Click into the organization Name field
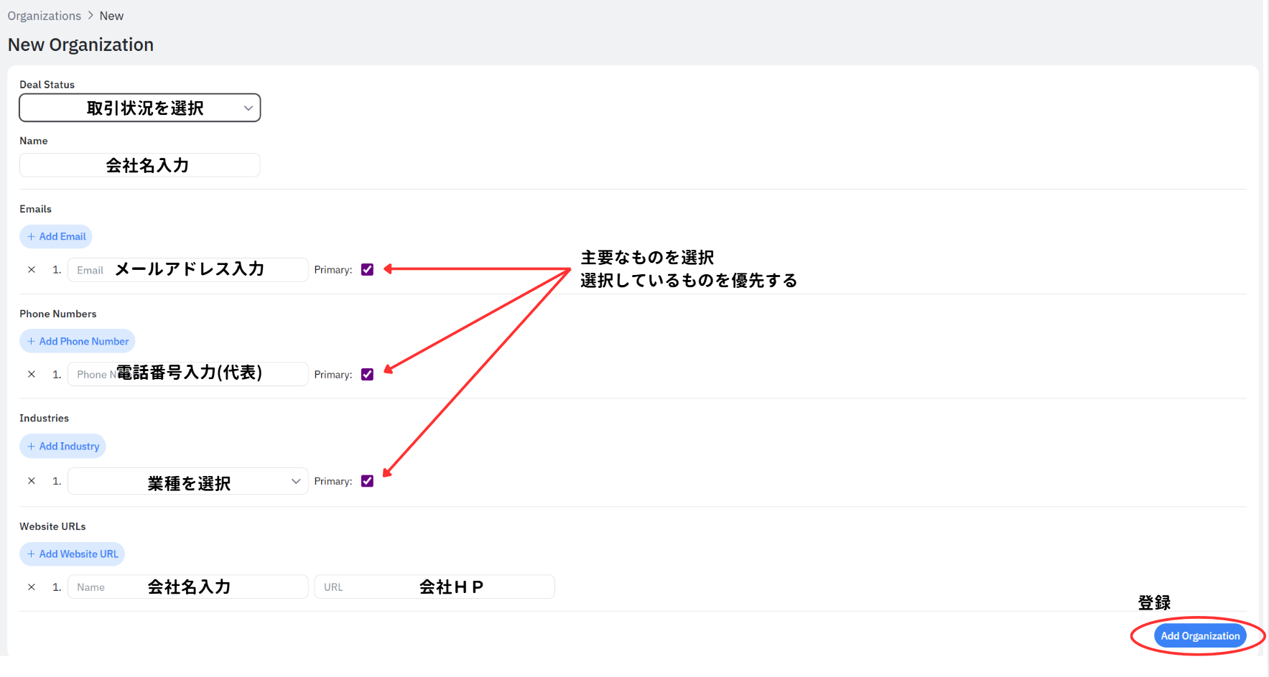Viewport: 1269px width, 677px height. point(139,165)
